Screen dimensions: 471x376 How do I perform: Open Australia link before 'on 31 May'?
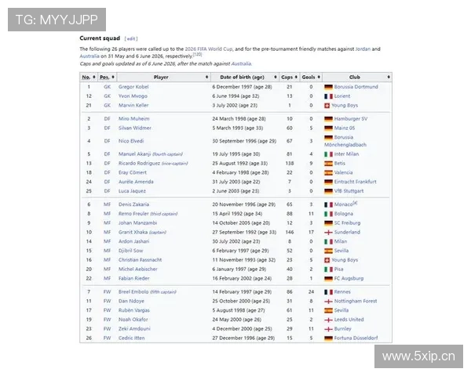89,56
